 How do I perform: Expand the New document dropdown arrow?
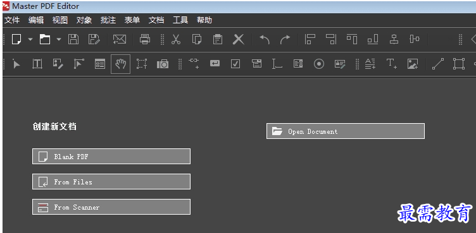point(30,39)
